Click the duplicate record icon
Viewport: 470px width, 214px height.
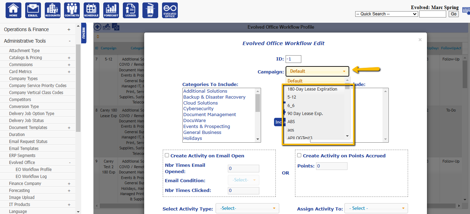coord(115,27)
